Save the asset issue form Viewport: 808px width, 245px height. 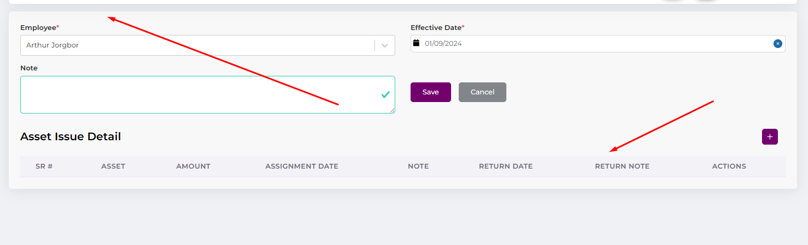[430, 92]
